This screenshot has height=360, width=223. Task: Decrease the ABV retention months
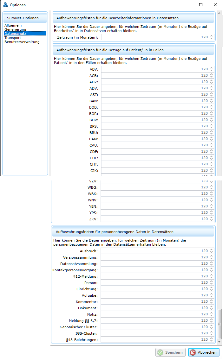[212, 70]
